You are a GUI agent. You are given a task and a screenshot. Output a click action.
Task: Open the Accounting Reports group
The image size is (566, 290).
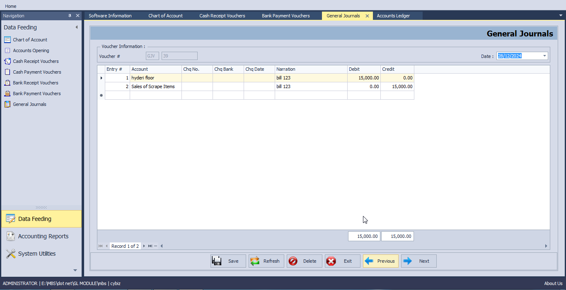coord(41,236)
